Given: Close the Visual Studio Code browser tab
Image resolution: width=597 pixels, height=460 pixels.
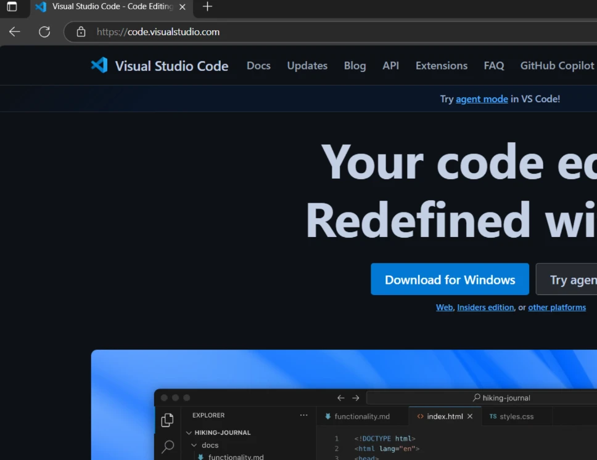Looking at the screenshot, I should click(x=182, y=7).
